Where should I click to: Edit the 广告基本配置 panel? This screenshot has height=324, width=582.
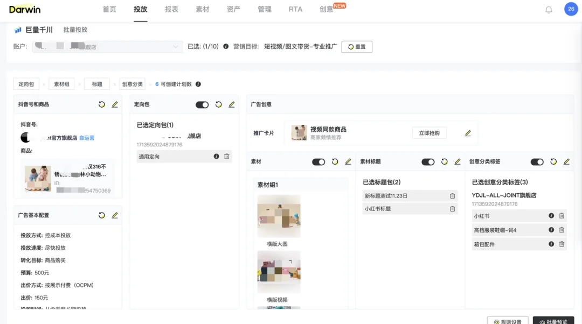point(115,215)
